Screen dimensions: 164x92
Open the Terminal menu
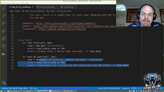click(x=23, y=3)
